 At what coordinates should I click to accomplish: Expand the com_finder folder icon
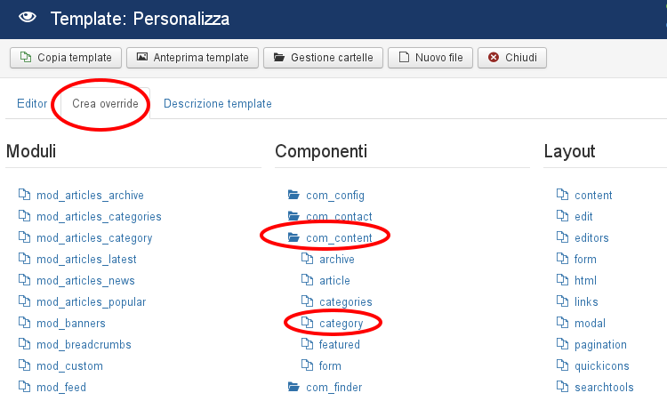[x=293, y=387]
